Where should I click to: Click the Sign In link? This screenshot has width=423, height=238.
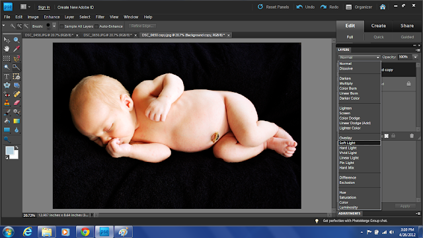pos(44,7)
